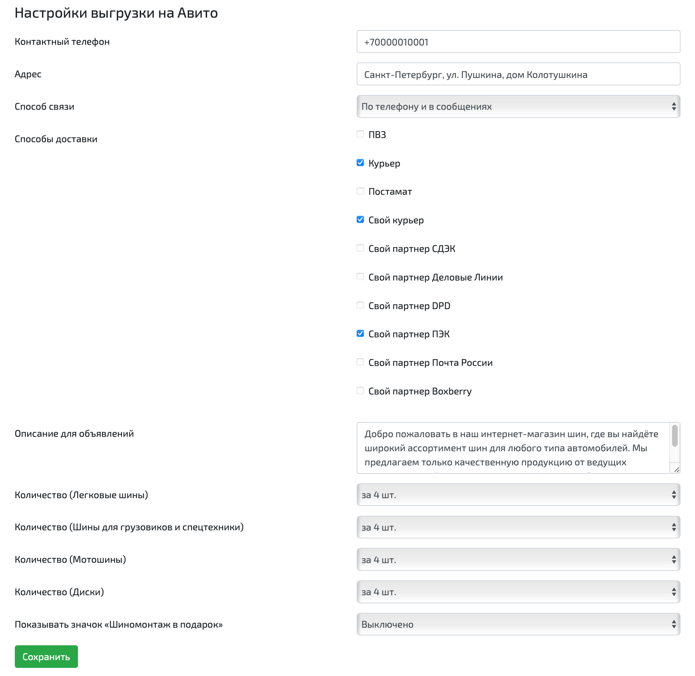Focus the Адрес text field
This screenshot has height=676, width=695.
(518, 74)
